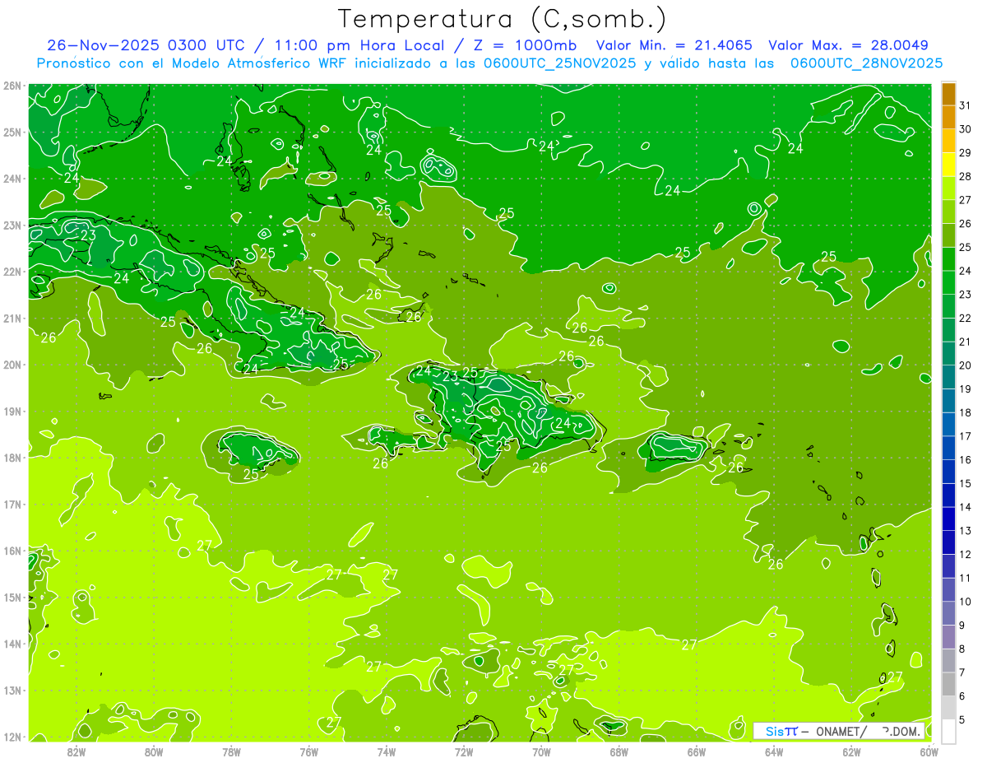
Task: Click the "18N" latitude axis label
Action: coord(12,458)
